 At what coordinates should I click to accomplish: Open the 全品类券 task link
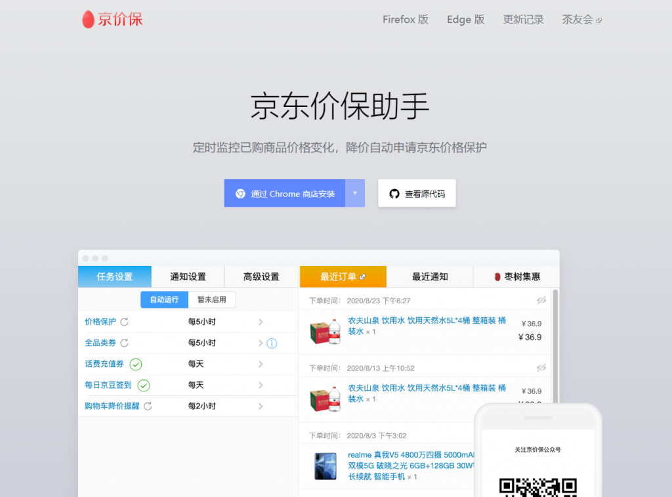point(100,343)
